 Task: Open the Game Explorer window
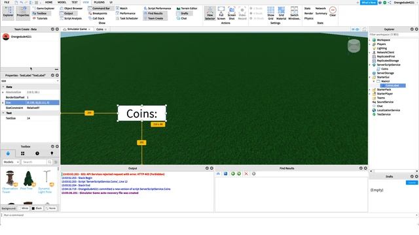43,8
